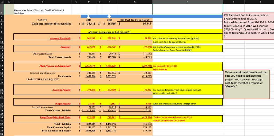
Task: Select the 14,487 wages payable value
Action: (92, 104)
